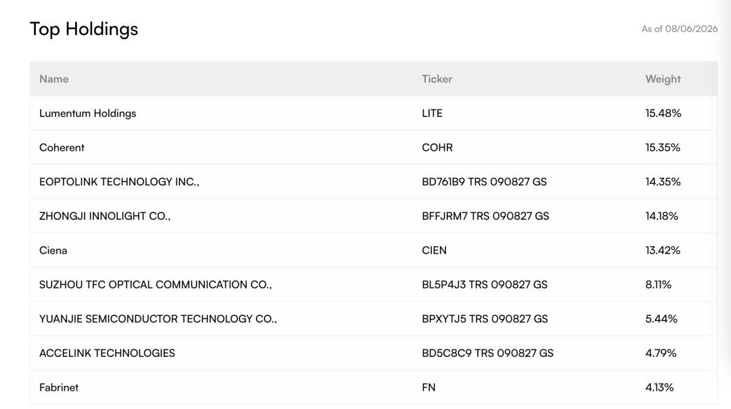
Task: Click the Name column header
Action: [x=53, y=79]
